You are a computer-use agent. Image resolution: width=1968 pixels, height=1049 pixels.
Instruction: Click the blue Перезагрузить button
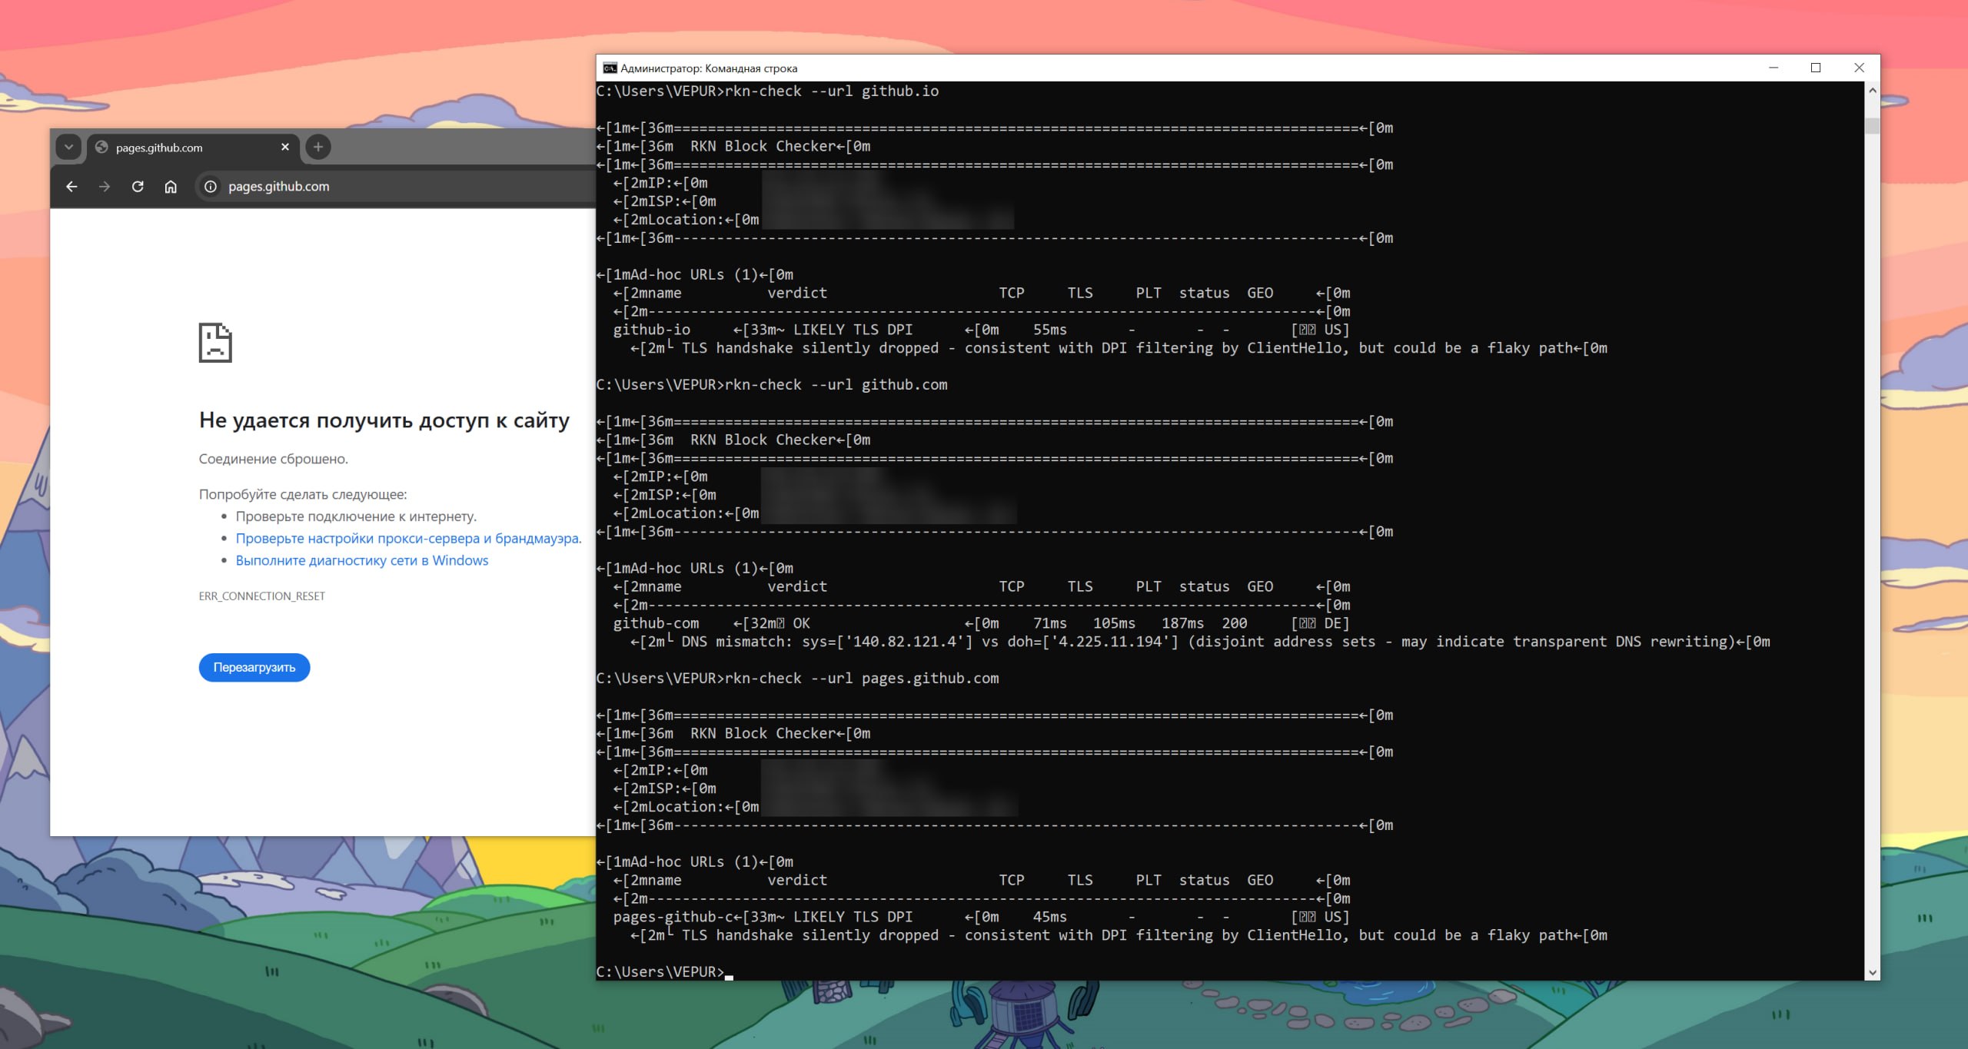[x=254, y=667]
